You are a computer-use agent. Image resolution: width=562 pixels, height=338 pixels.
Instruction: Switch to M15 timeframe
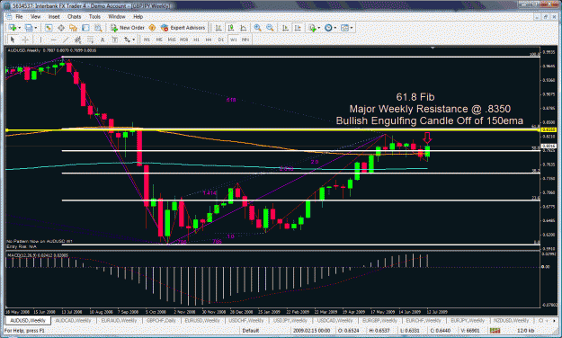pos(172,40)
